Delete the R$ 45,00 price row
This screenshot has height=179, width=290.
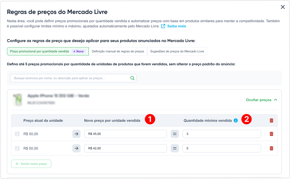[271, 134]
